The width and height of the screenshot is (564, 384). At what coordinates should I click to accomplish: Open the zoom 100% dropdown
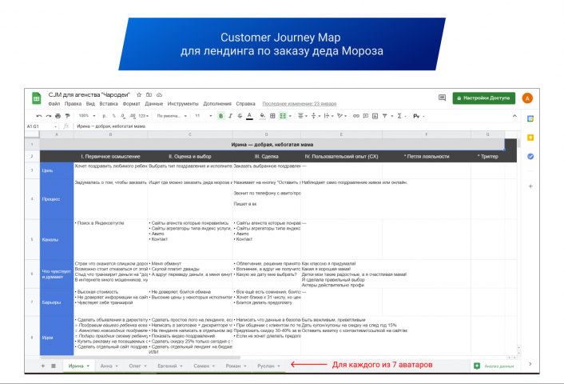pyautogui.click(x=87, y=116)
